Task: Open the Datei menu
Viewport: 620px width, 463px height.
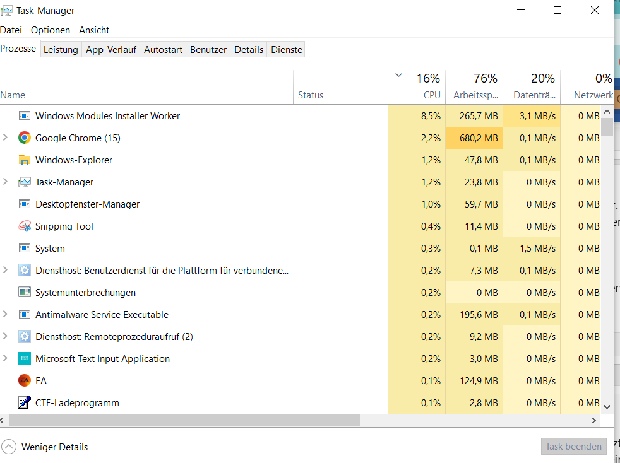Action: 11,30
